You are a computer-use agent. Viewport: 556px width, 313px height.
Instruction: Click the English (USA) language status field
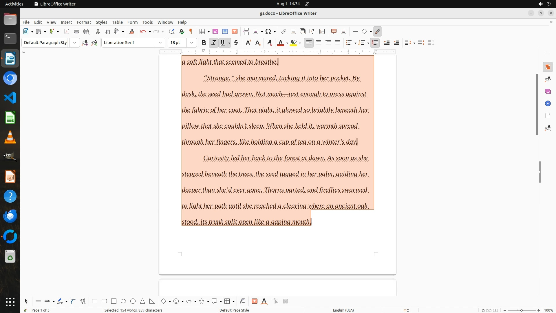(x=343, y=310)
